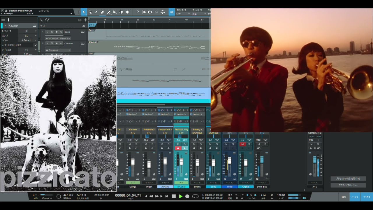Click the re-index presets button

pyautogui.click(x=348, y=178)
